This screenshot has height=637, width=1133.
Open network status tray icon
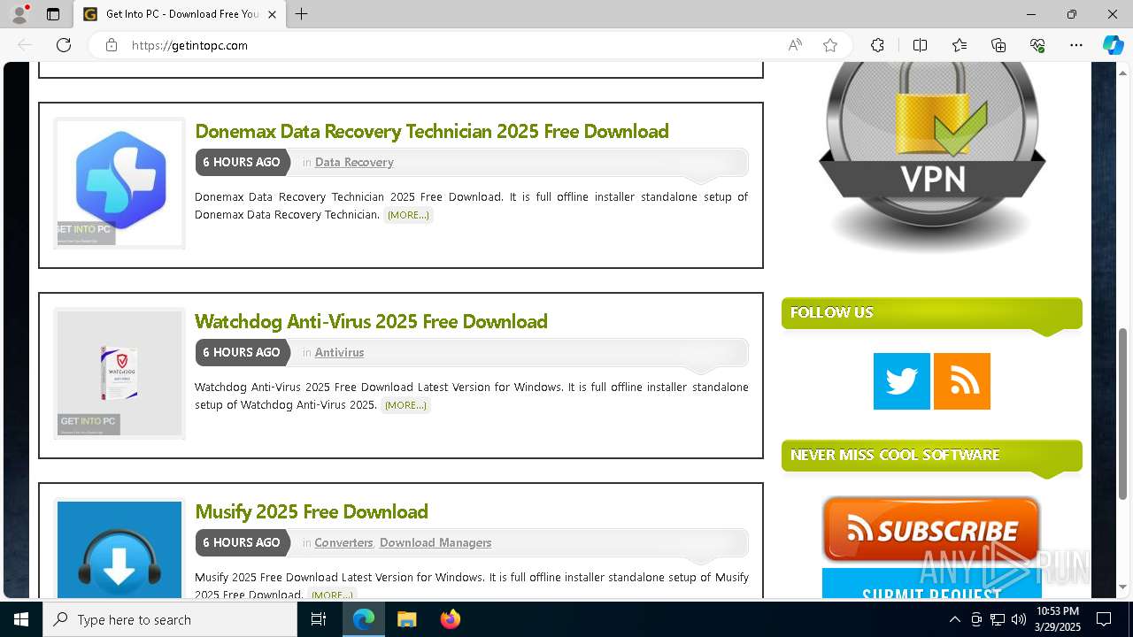[997, 619]
